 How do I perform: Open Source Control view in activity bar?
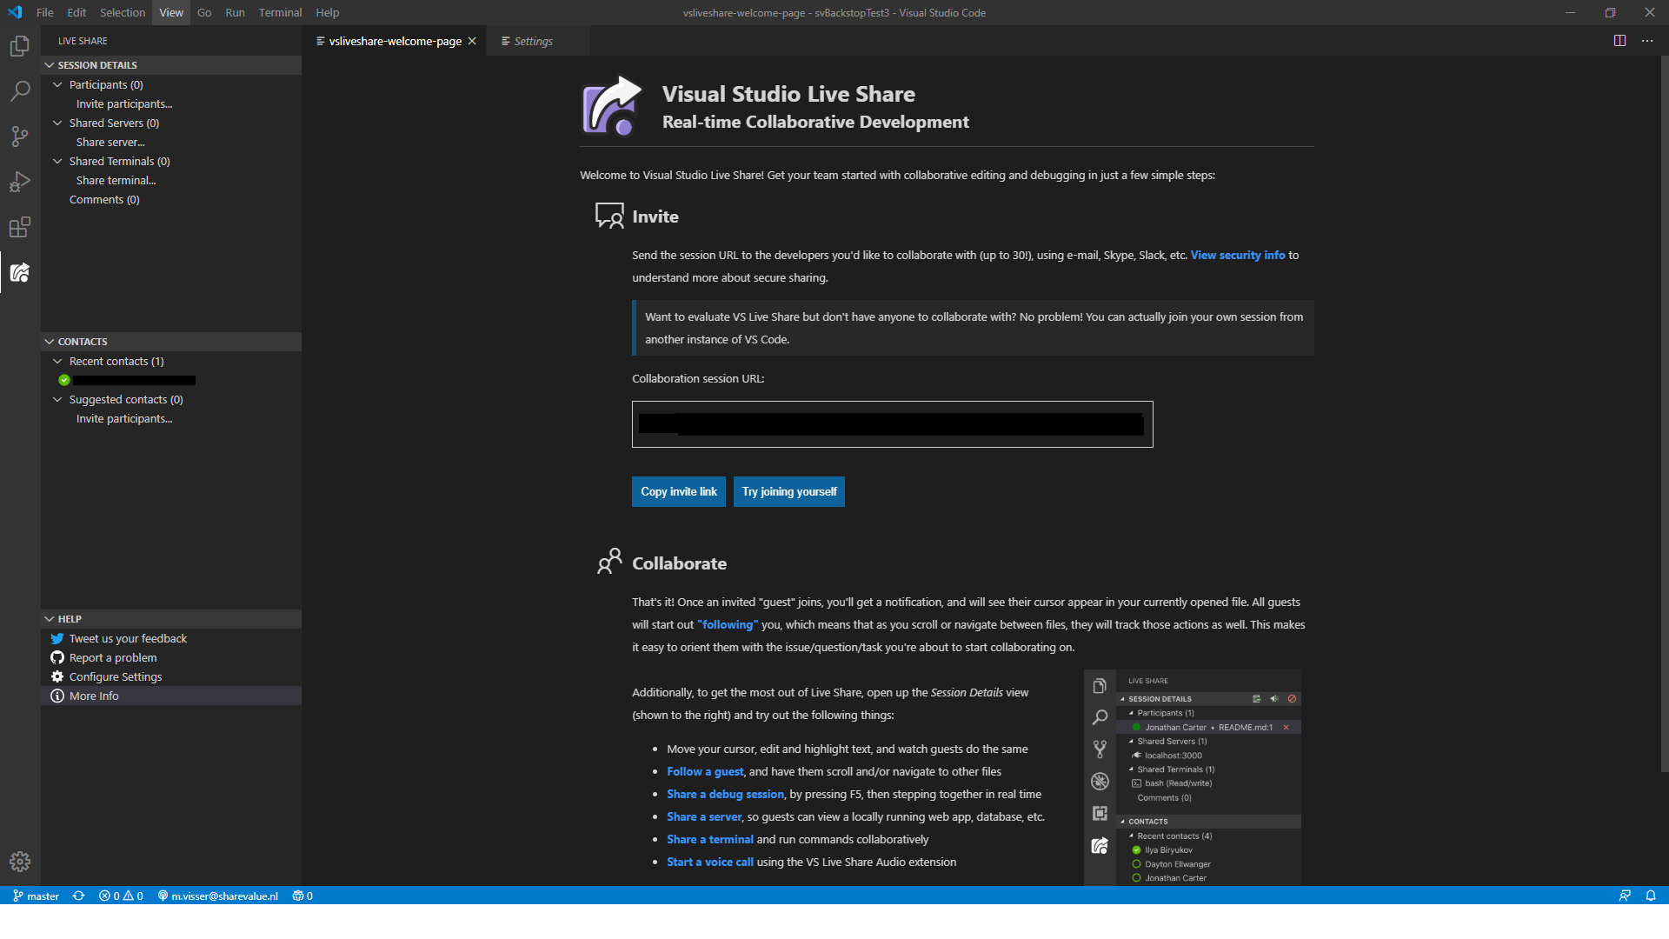pyautogui.click(x=20, y=137)
